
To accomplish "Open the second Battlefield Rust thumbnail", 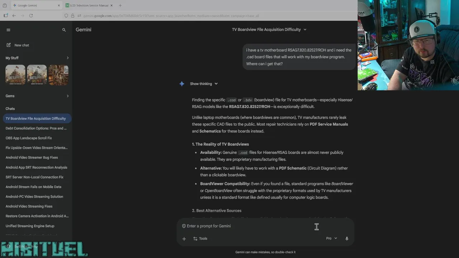I will 37,75.
